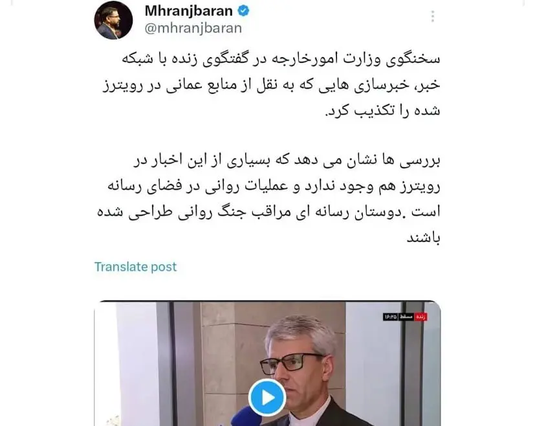Click the video timestamp overlay label
Image resolution: width=535 pixels, height=426 pixels.
point(390,317)
